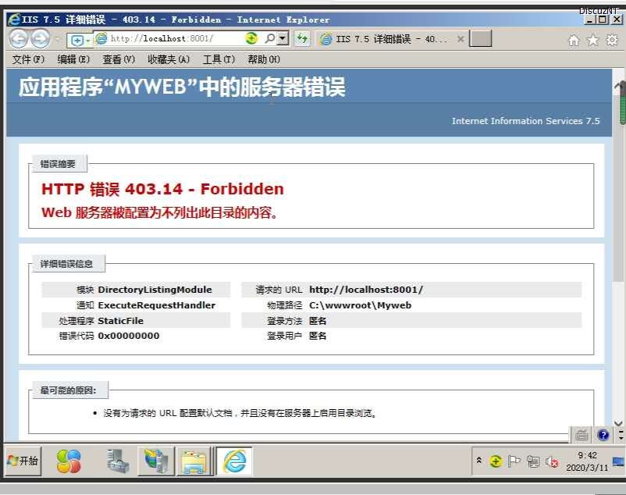
Task: Open the network tray icon
Action: point(533,461)
